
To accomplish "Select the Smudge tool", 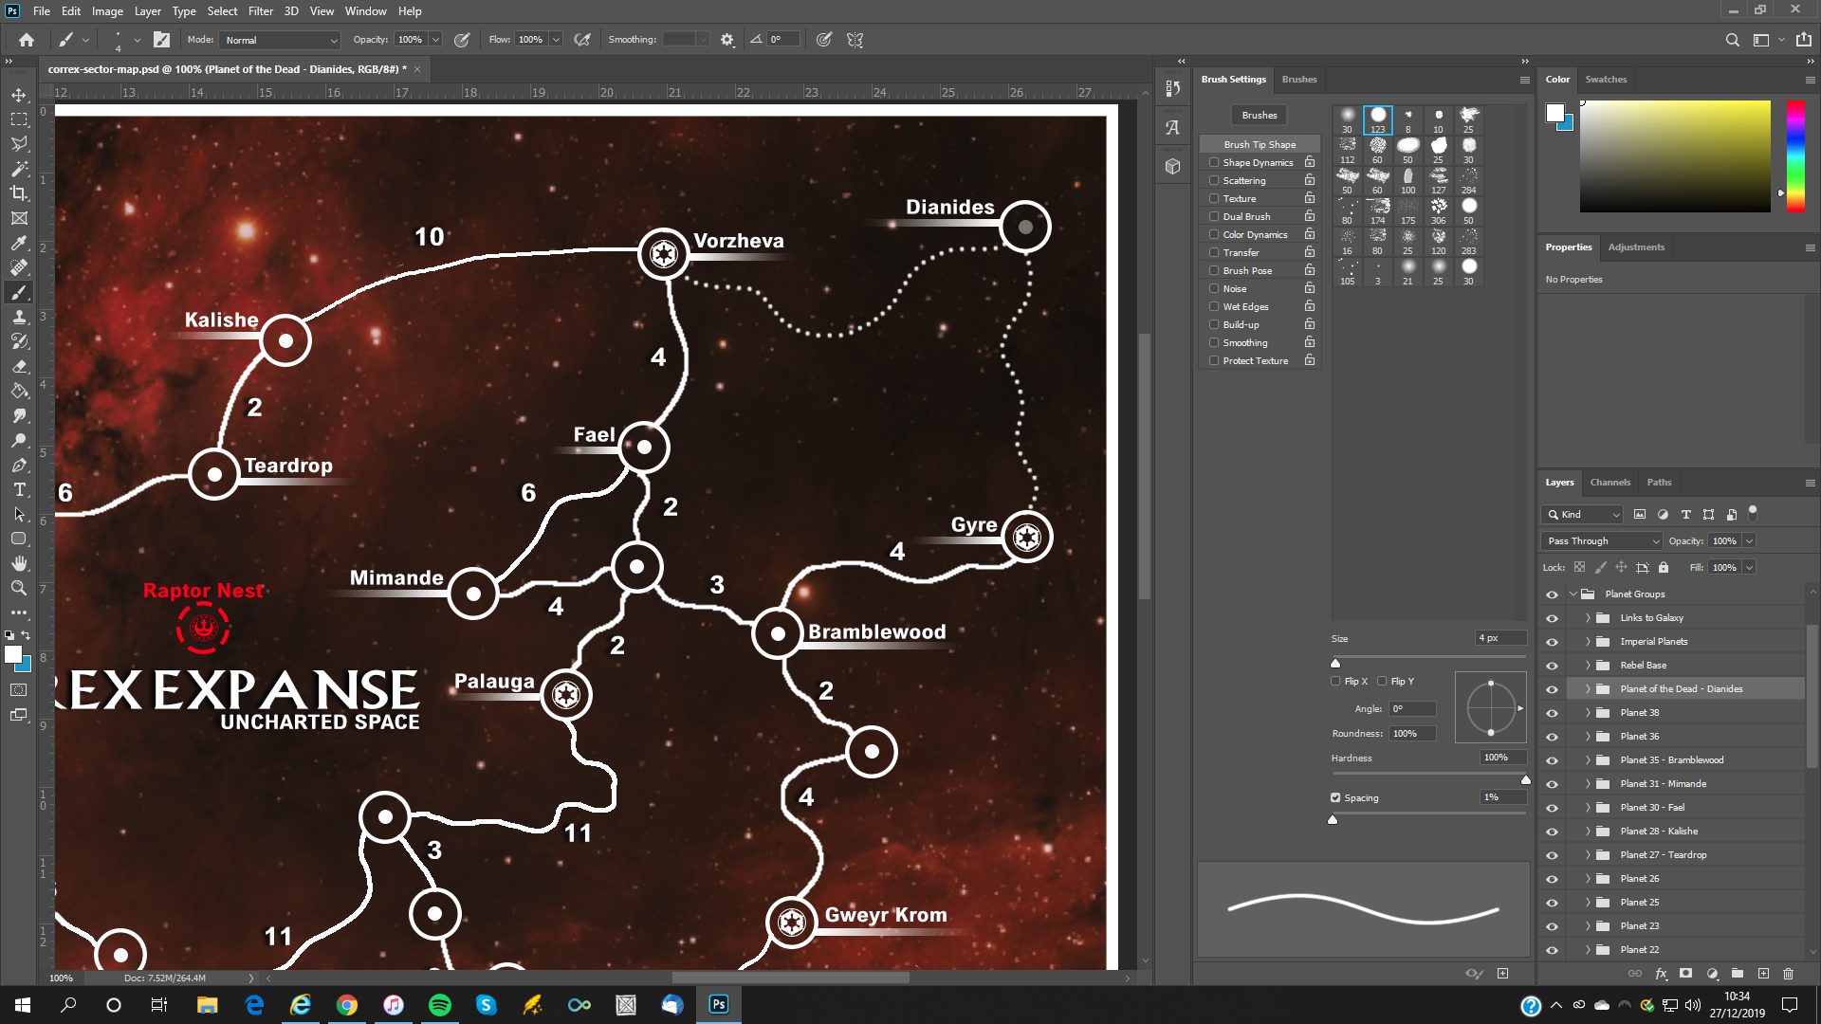I will 19,415.
